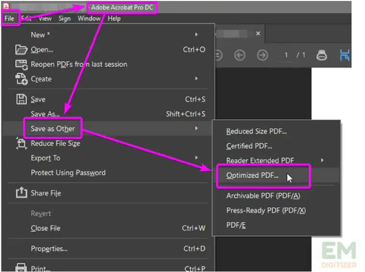Screen dimensions: 365x272
Task: Expand Export To submenu arrow
Action: click(196, 158)
